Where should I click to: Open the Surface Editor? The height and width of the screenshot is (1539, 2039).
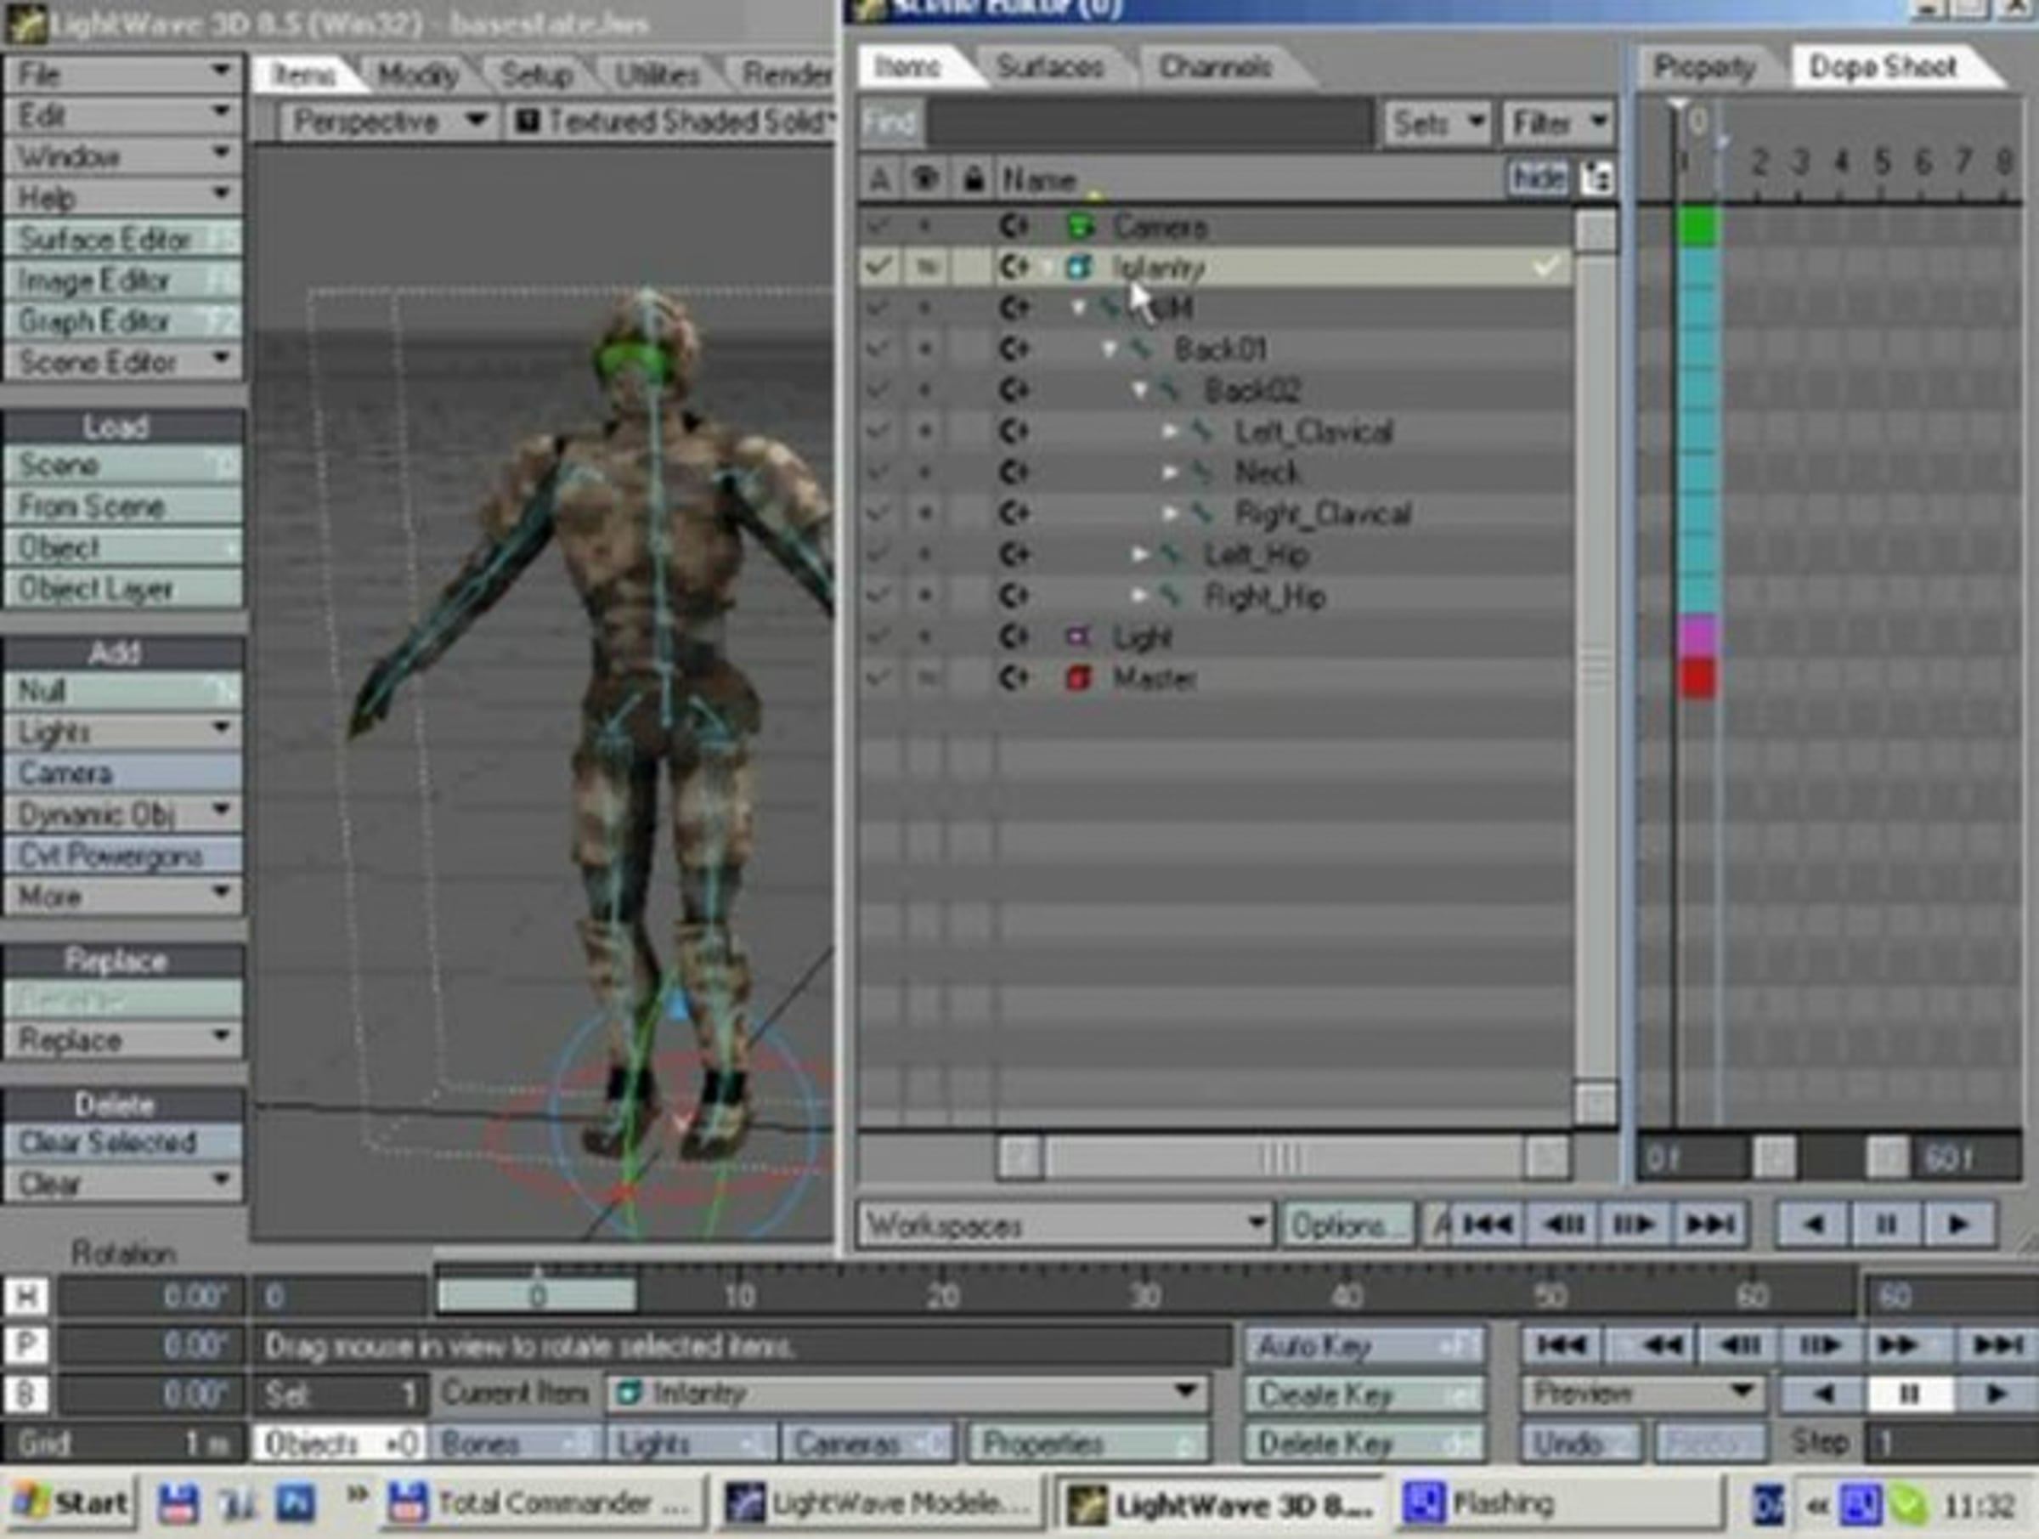123,239
